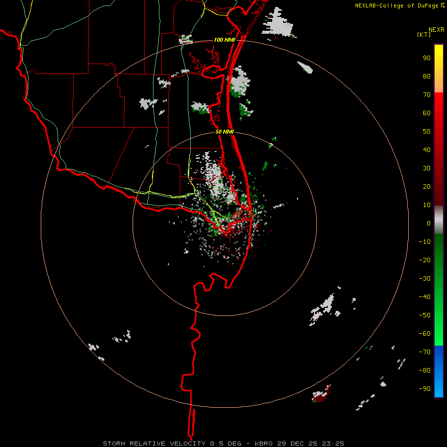Viewport: 447px width, 447px height.
Task: Pick the gray near-zero segment of the color bar
Action: (439, 220)
